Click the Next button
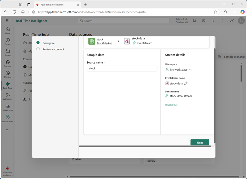The height and width of the screenshot is (179, 247). (200, 143)
